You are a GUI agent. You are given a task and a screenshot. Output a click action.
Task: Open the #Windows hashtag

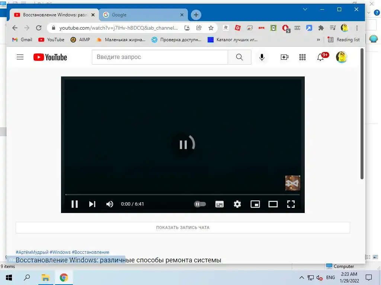[x=60, y=252]
